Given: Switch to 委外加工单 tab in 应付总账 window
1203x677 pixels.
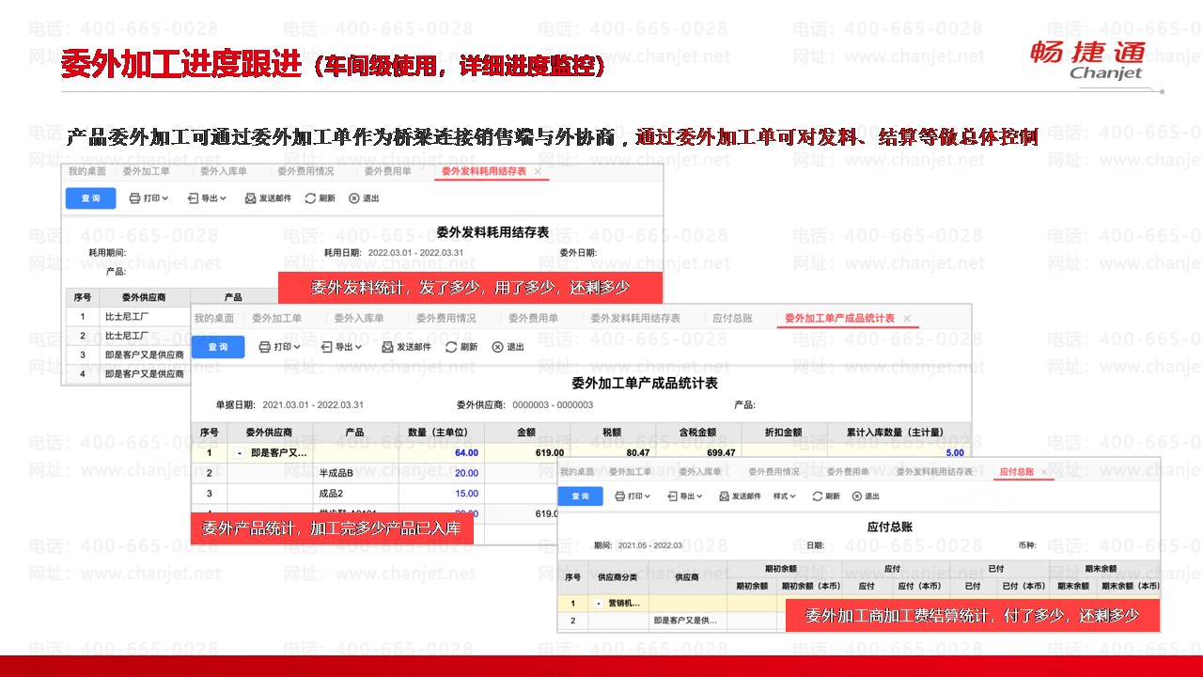Looking at the screenshot, I should pos(630,471).
